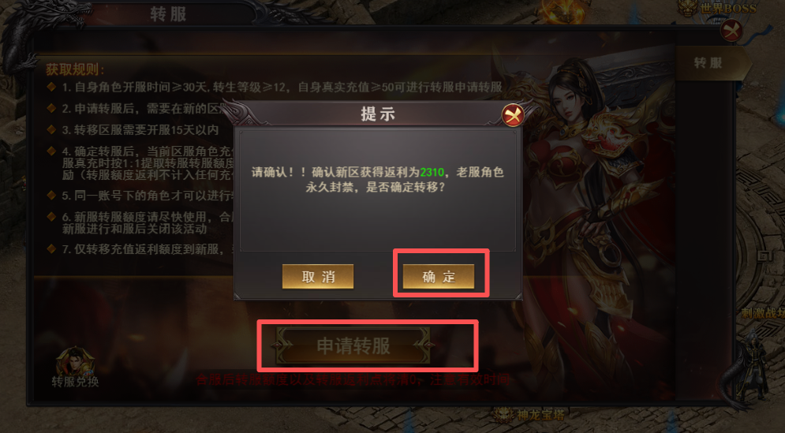Viewport: 785px width, 433px height.
Task: Click the diamond bullet beside rule 3
Action: [51, 129]
